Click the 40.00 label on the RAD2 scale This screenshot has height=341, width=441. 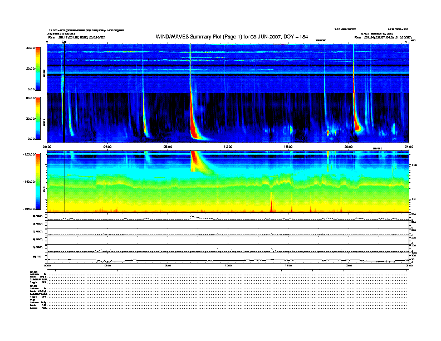click(x=30, y=48)
